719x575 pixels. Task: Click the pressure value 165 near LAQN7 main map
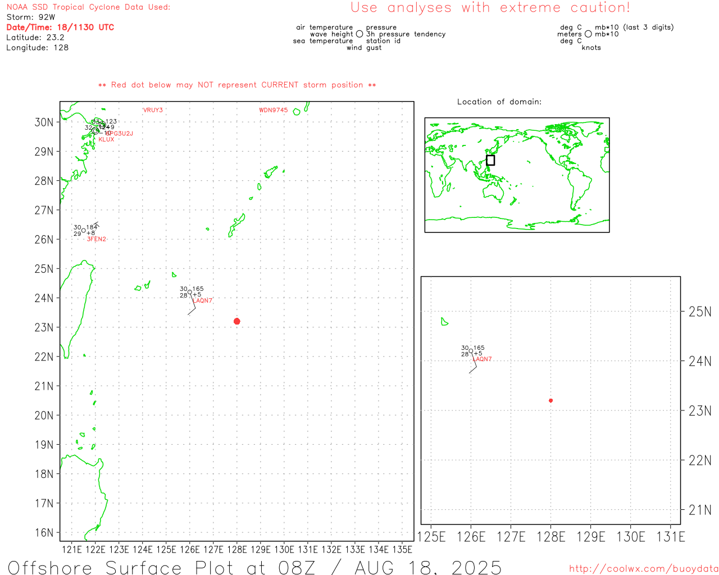[x=198, y=289]
